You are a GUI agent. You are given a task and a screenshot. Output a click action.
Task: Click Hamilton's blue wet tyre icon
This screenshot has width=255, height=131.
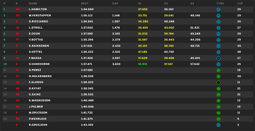click(x=218, y=9)
